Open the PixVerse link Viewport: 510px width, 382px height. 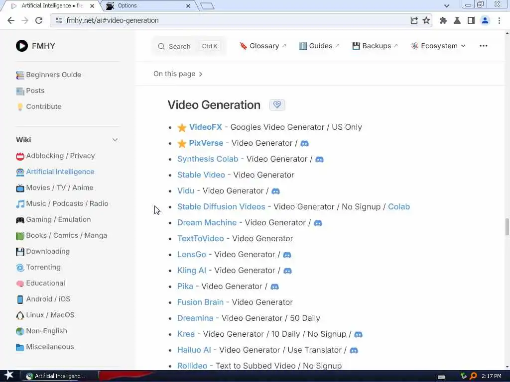pos(206,143)
